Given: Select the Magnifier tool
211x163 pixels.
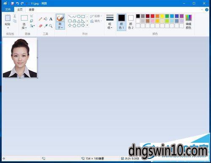Looking at the screenshot, I should click(51, 26).
